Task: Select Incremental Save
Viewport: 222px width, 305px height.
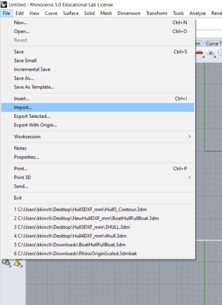Action: click(98, 69)
